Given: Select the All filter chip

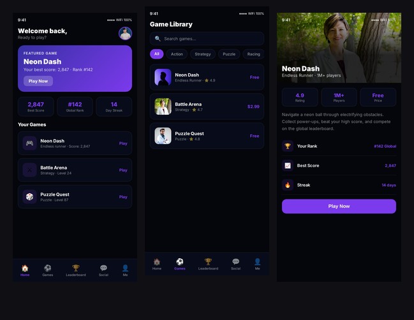Looking at the screenshot, I should click(x=156, y=54).
